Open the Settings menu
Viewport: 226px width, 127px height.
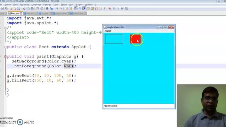(x=47, y=5)
